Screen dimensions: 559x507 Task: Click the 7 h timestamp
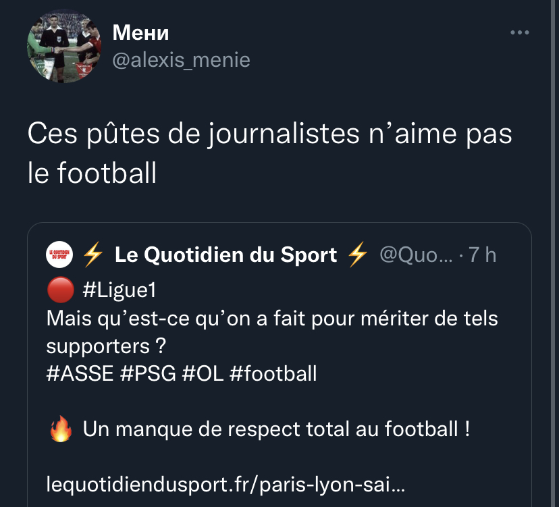tap(482, 255)
